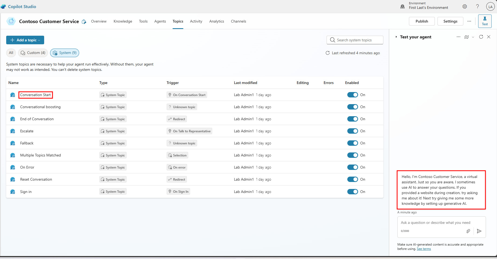The width and height of the screenshot is (497, 259).
Task: Open the help question mark icon
Action: [477, 6]
